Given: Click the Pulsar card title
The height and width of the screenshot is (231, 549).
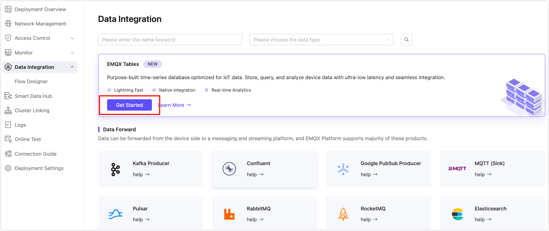Looking at the screenshot, I should coord(140,208).
